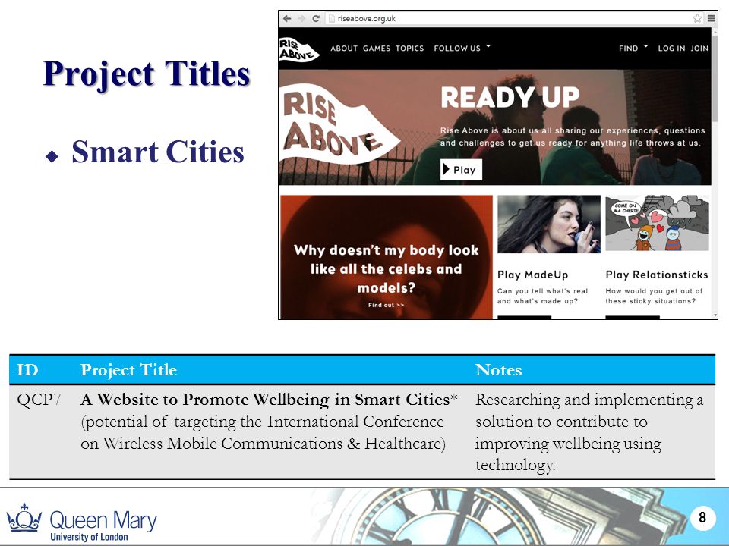This screenshot has width=729, height=546.
Task: Open the TOPICS menu item
Action: 409,49
